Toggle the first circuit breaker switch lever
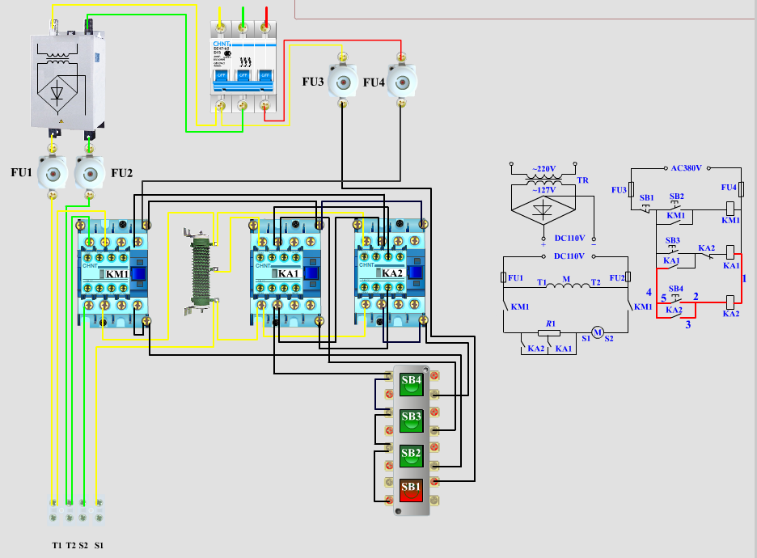757x558 pixels. tap(221, 75)
